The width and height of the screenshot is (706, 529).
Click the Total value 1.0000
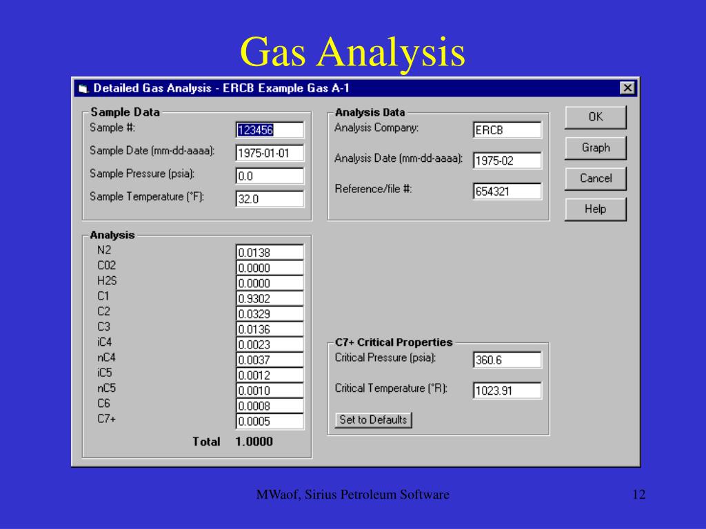(254, 442)
